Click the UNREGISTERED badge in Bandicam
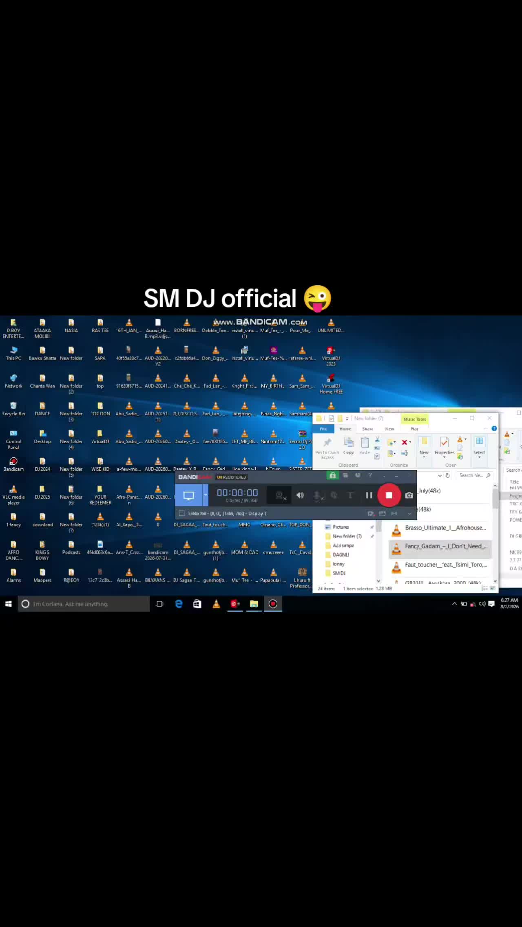This screenshot has width=522, height=927. [x=232, y=477]
